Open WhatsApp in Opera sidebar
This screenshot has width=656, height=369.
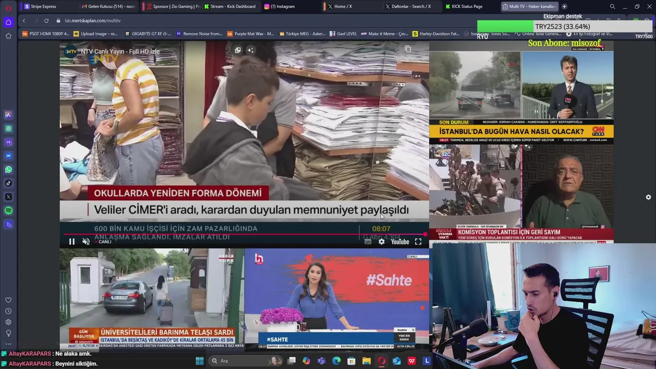pos(8,170)
